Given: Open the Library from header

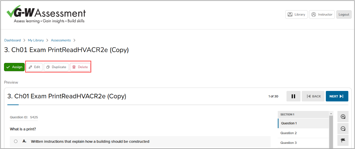Looking at the screenshot, I should pos(296,15).
